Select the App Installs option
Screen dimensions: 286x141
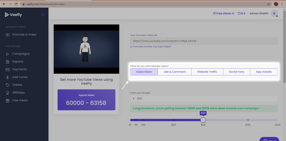[264, 72]
